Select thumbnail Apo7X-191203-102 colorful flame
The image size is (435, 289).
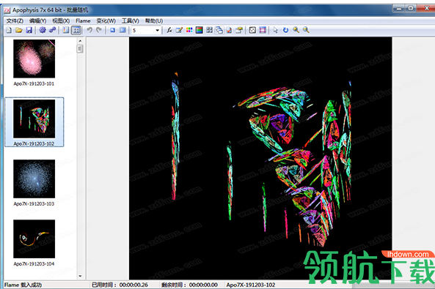pyautogui.click(x=34, y=119)
